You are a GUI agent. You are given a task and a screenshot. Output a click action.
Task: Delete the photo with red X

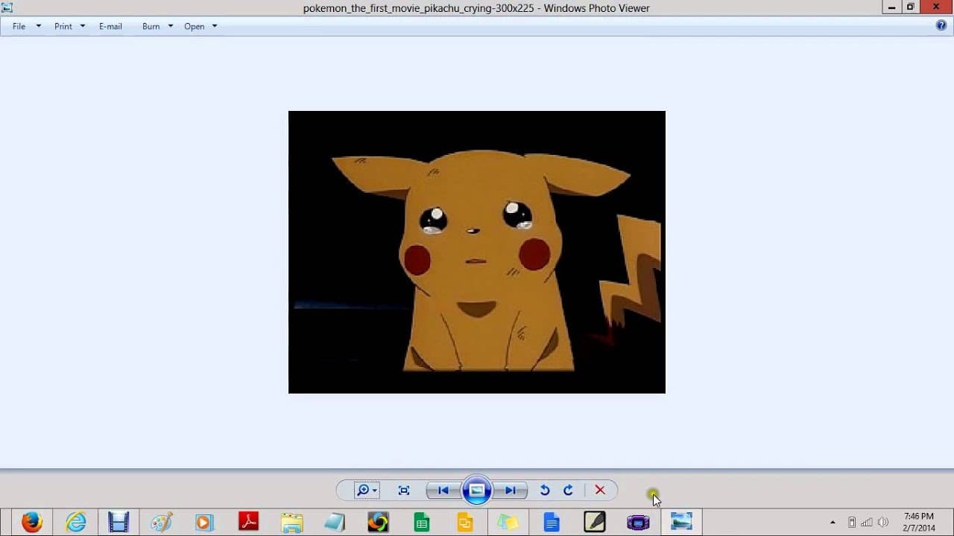pos(600,490)
